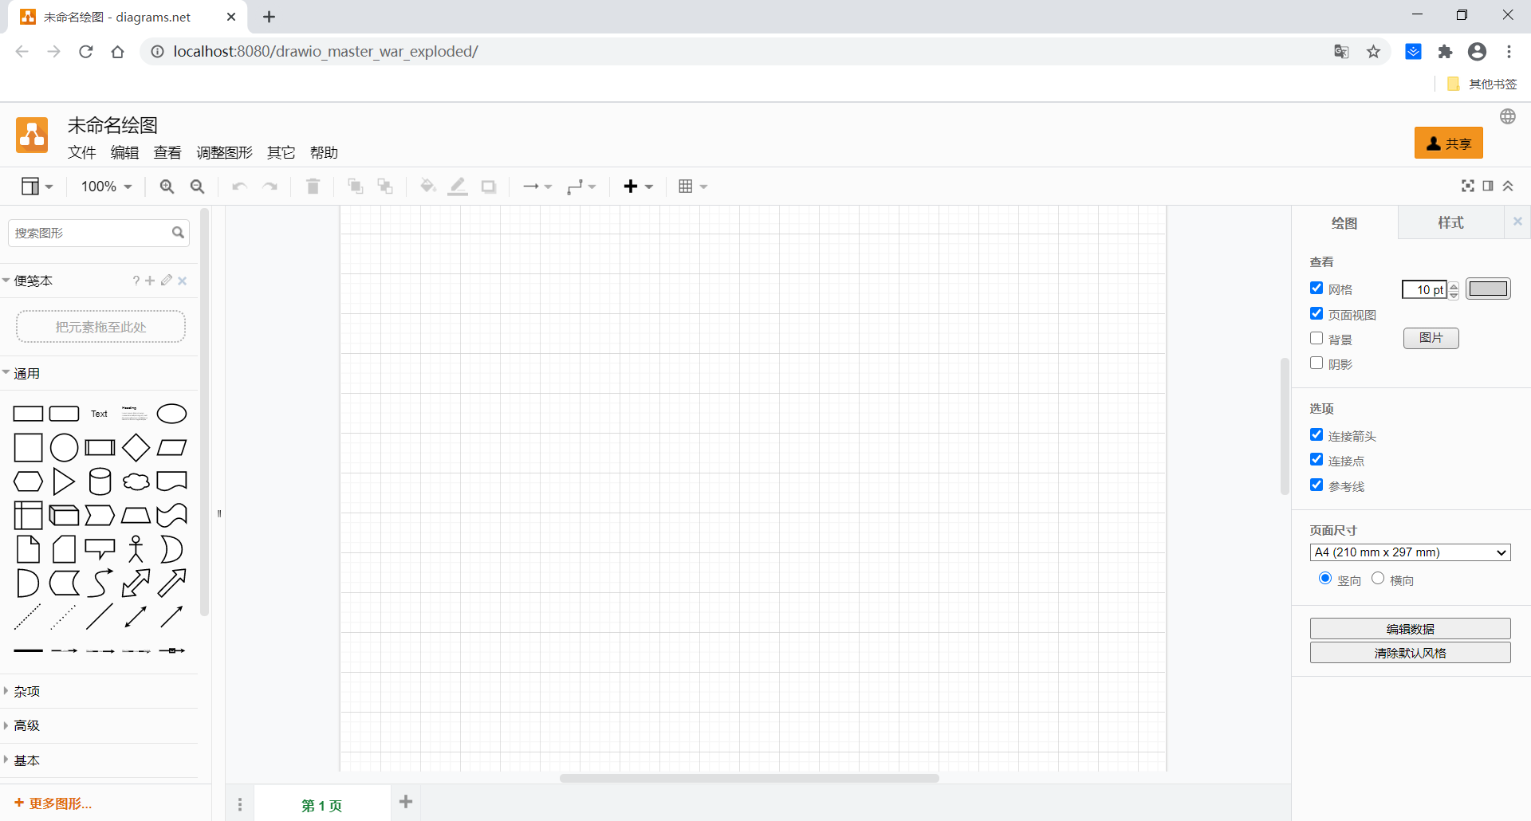Open the page size dropdown showing A4
Screen dimensions: 1531x821
coord(1410,552)
